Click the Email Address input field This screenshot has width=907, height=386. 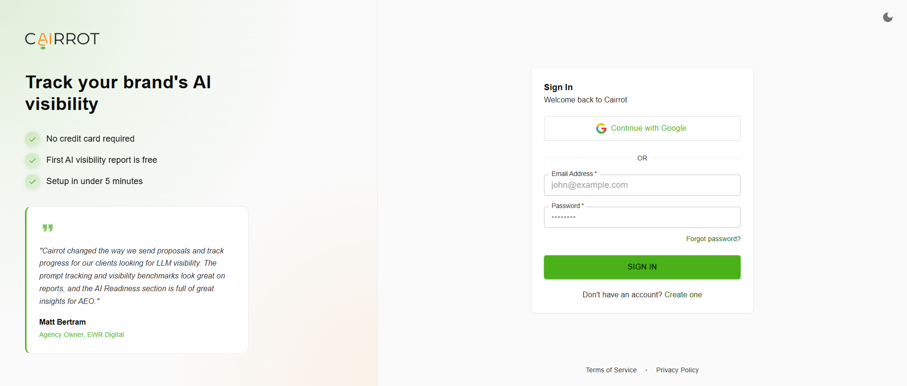[x=642, y=185]
